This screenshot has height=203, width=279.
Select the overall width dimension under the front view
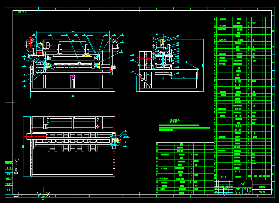click(x=73, y=97)
